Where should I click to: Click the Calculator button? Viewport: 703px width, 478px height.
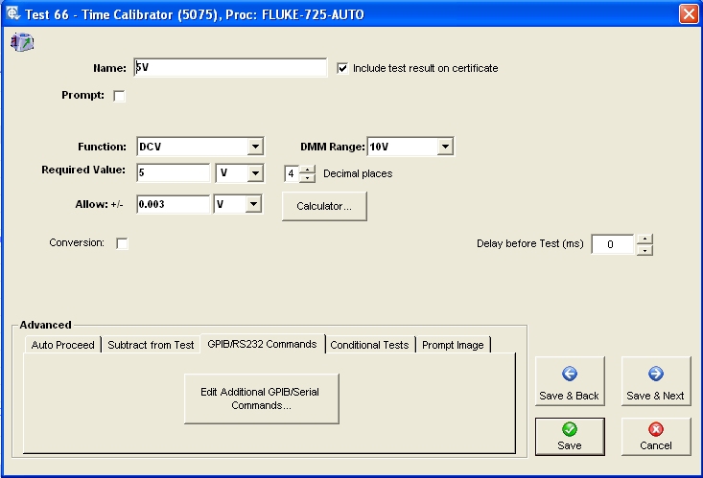[324, 206]
